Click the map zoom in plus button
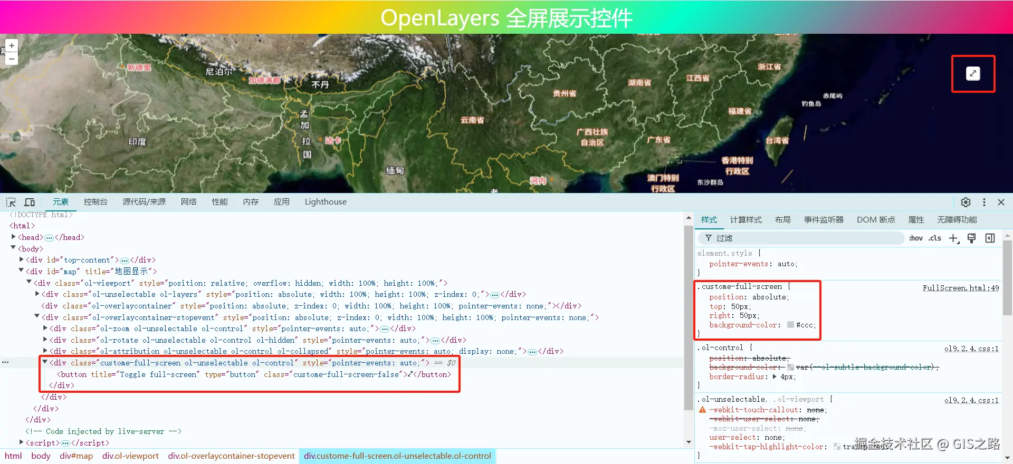The image size is (1013, 464). (12, 46)
